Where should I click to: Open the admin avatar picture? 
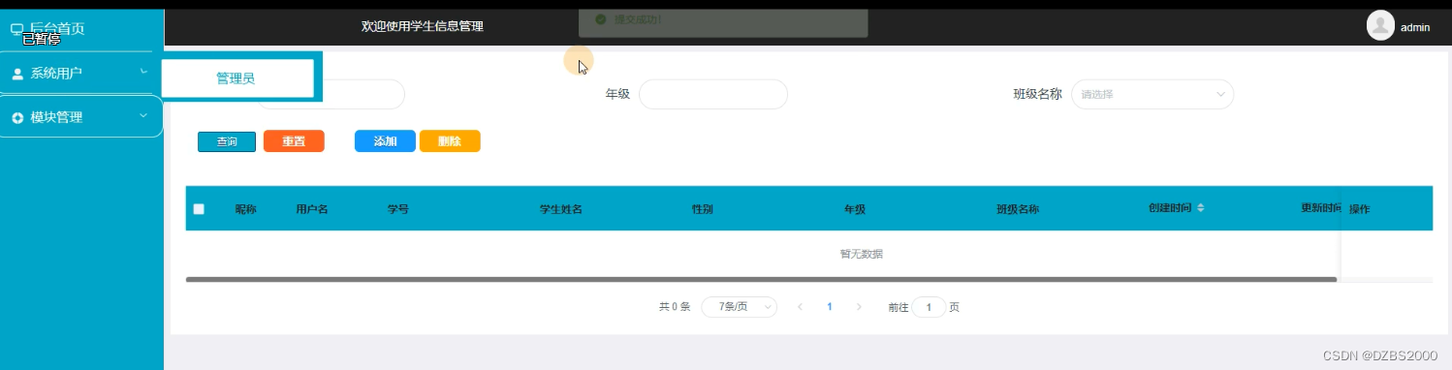[1380, 26]
